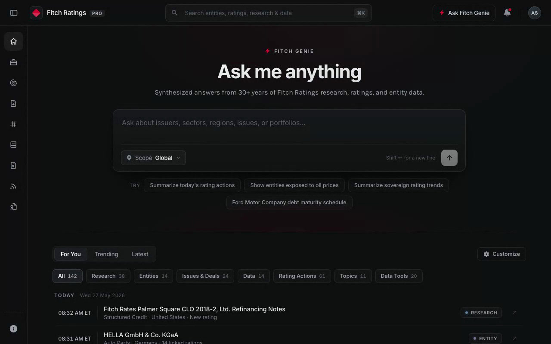Open the AS user avatar menu
Screen dimensions: 551x344
coord(534,13)
